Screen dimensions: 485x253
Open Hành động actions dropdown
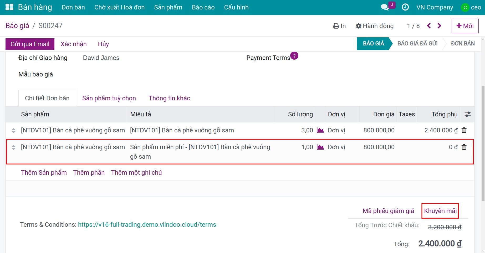[375, 26]
